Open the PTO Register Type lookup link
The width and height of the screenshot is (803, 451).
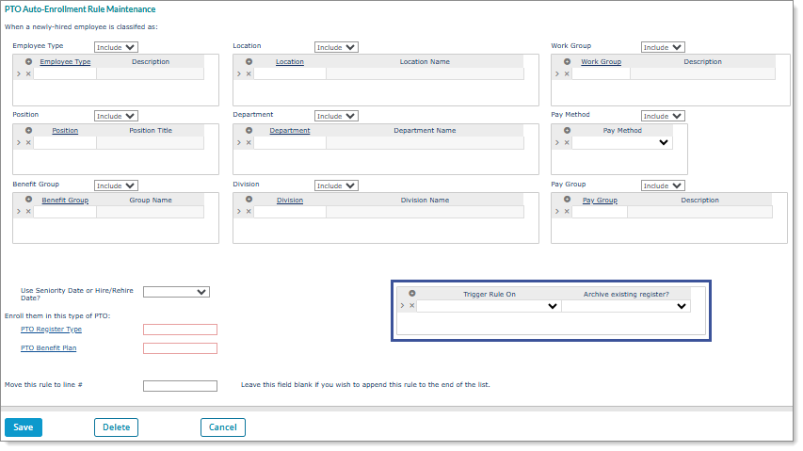click(x=51, y=330)
